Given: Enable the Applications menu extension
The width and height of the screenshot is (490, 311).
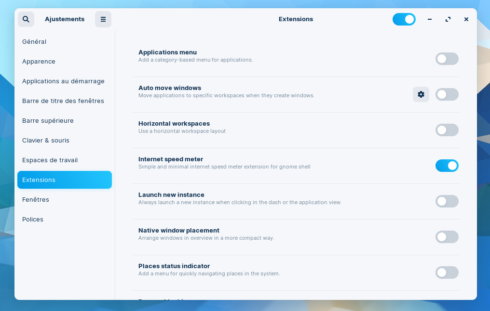Looking at the screenshot, I should [447, 59].
